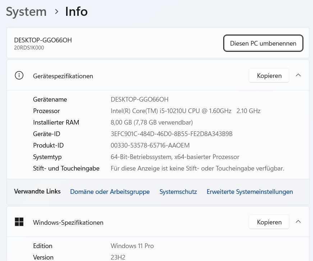The height and width of the screenshot is (261, 313).
Task: Open the Systemschutz link
Action: pos(178,192)
